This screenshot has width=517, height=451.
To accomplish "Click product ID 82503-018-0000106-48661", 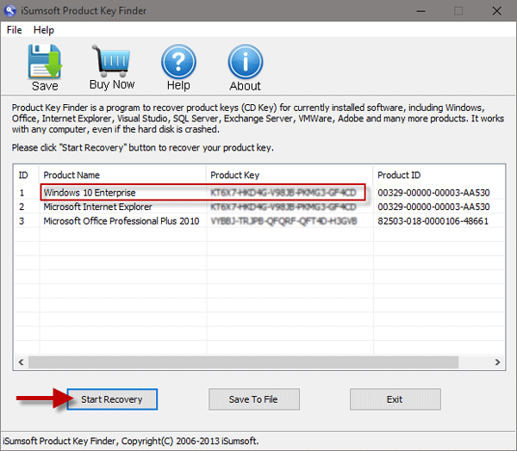I will (x=433, y=220).
